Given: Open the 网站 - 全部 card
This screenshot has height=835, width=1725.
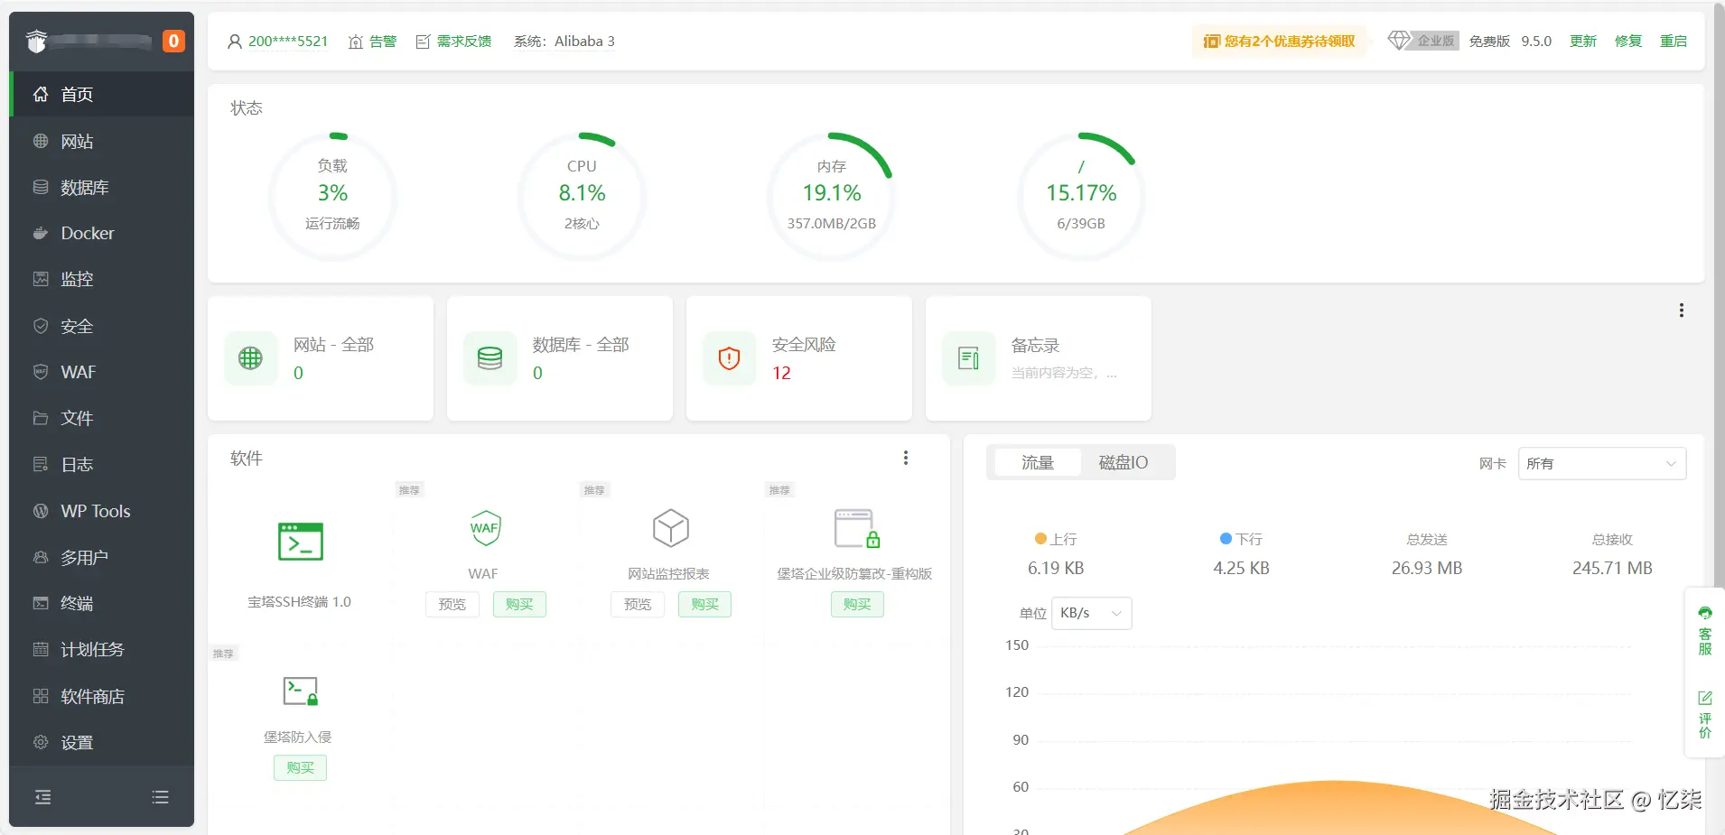Looking at the screenshot, I should [x=321, y=358].
